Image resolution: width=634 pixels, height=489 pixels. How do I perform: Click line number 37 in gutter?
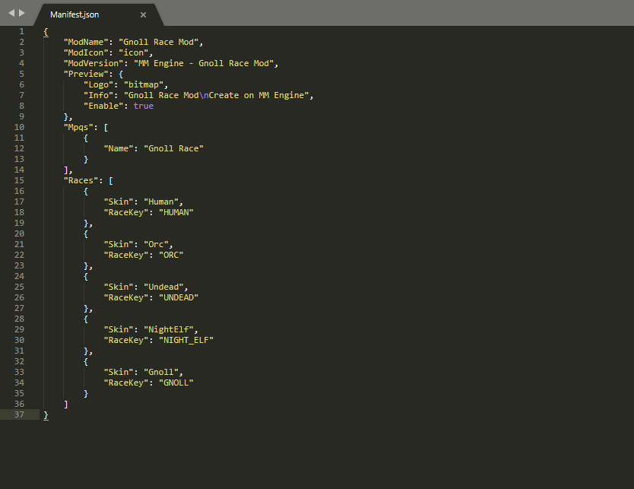(20, 414)
